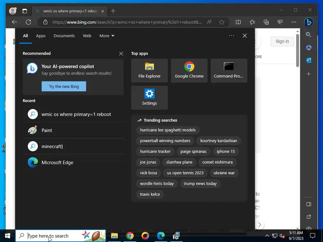Close the Windows search panel
323x242 pixels.
point(244,36)
